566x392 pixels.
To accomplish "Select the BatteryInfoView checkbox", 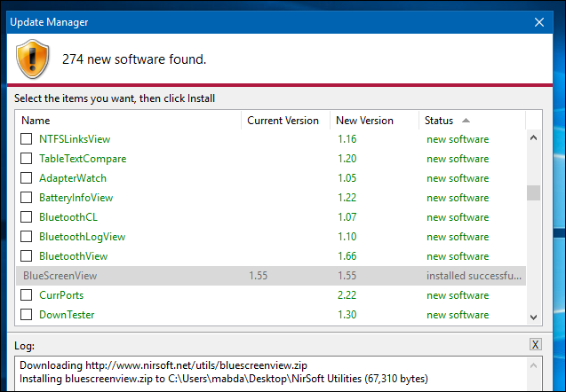I will (26, 198).
